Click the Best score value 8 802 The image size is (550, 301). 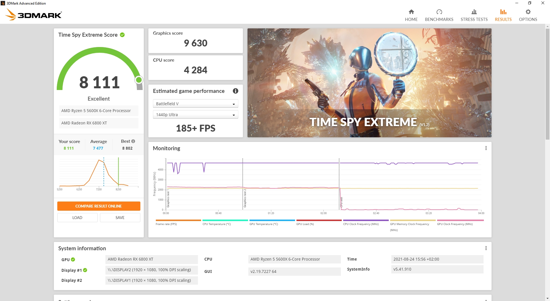coord(127,148)
